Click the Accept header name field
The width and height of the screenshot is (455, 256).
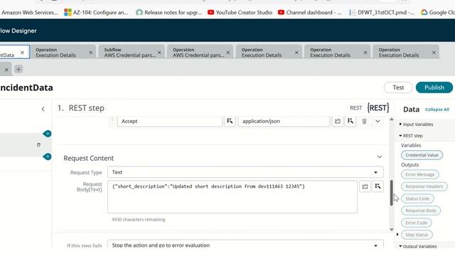[170, 121]
